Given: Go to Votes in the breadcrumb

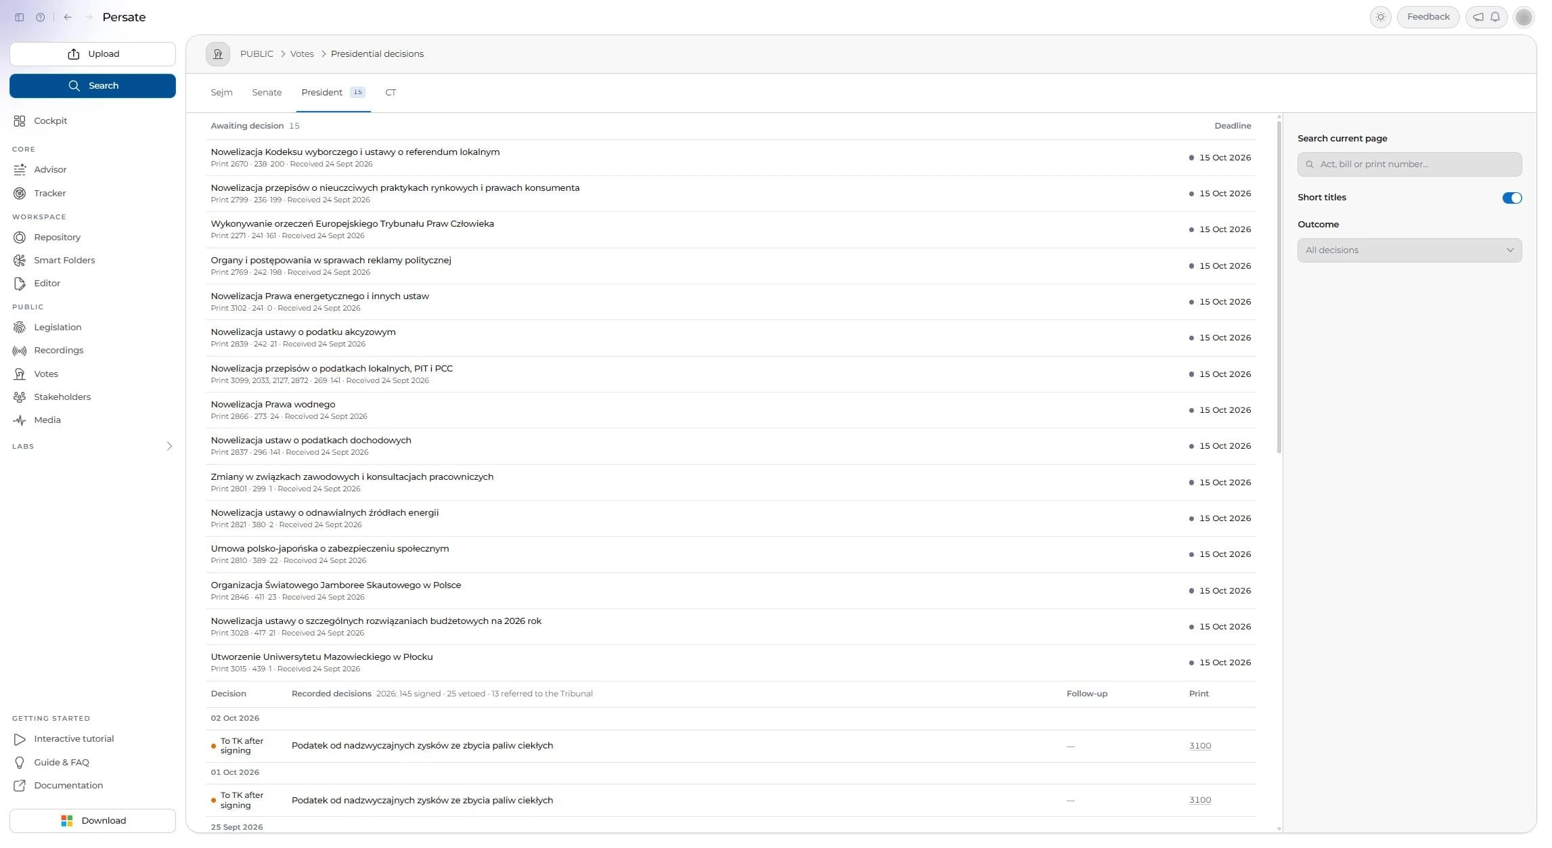Looking at the screenshot, I should (x=302, y=54).
